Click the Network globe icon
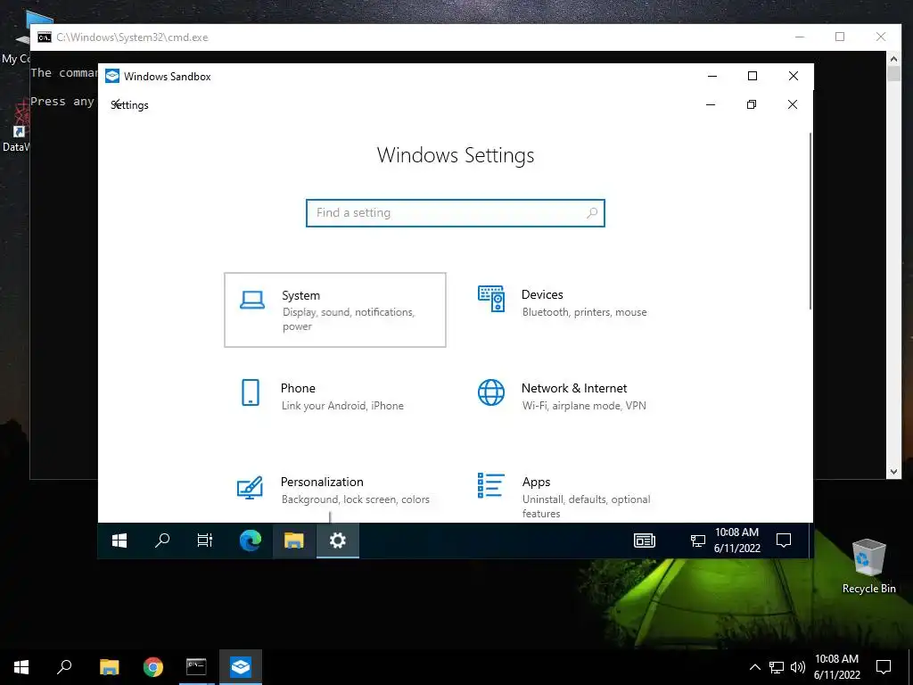This screenshot has height=685, width=913. pos(491,392)
